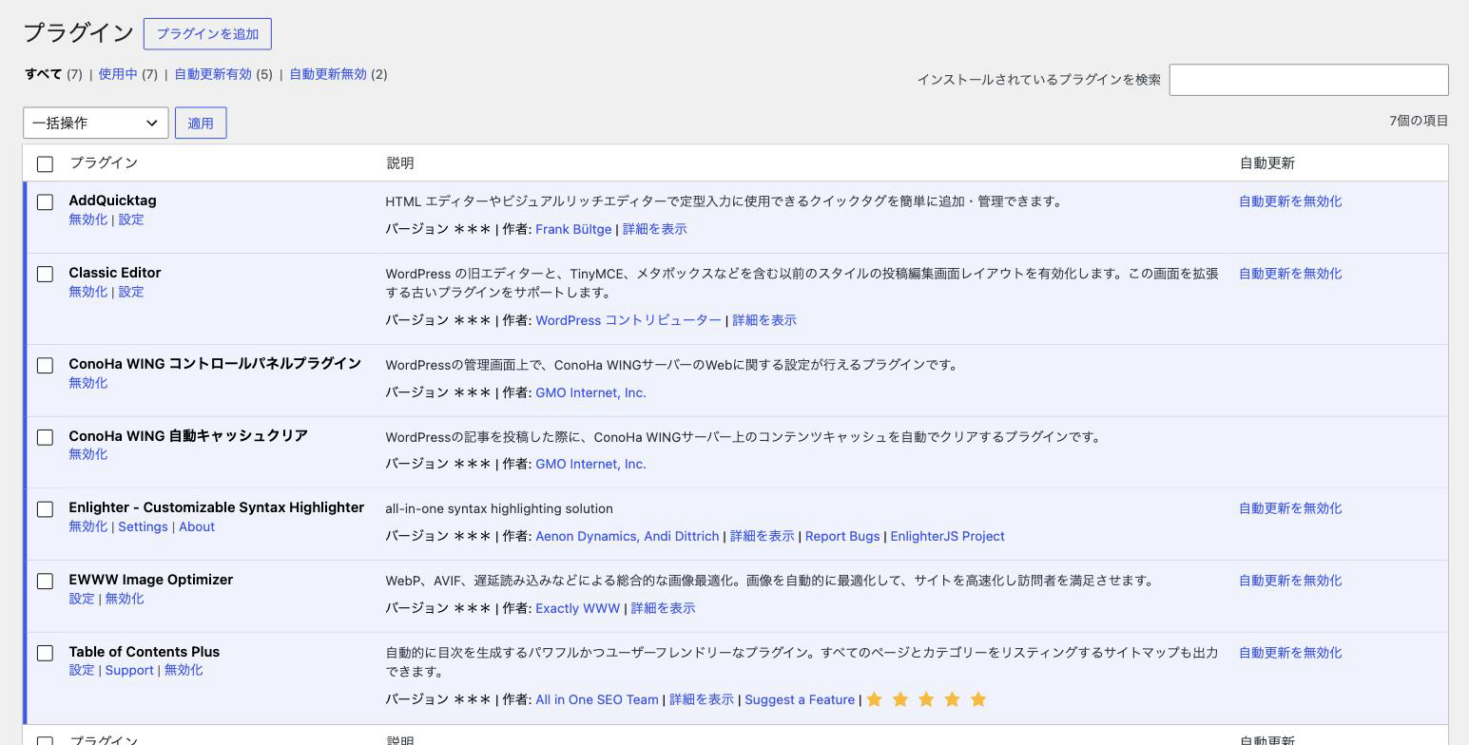Click the third rating star for Table of Contents Plus
This screenshot has height=745, width=1469.
[x=926, y=699]
